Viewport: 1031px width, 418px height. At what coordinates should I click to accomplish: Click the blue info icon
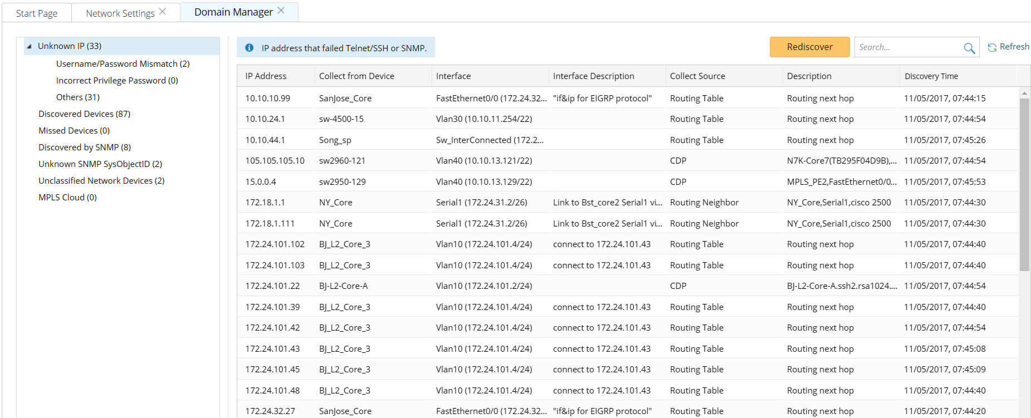(250, 48)
